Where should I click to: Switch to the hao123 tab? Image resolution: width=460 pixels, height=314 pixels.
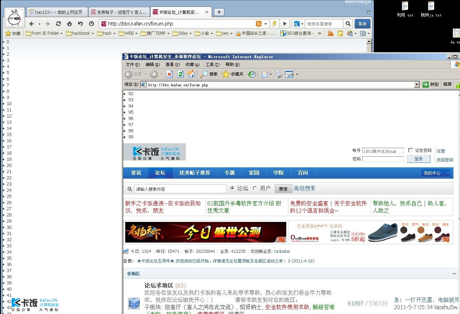pyautogui.click(x=57, y=12)
